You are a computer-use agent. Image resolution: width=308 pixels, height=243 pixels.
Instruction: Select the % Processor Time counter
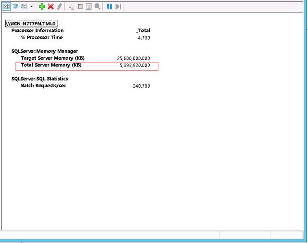tap(42, 38)
